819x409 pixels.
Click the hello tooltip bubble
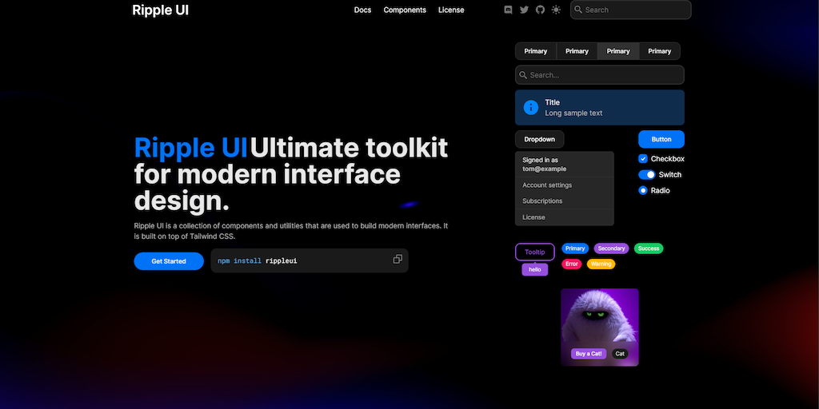[535, 270]
